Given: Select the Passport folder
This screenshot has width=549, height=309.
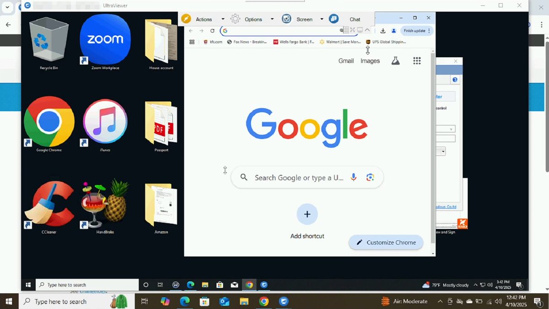Looking at the screenshot, I should pyautogui.click(x=161, y=127).
